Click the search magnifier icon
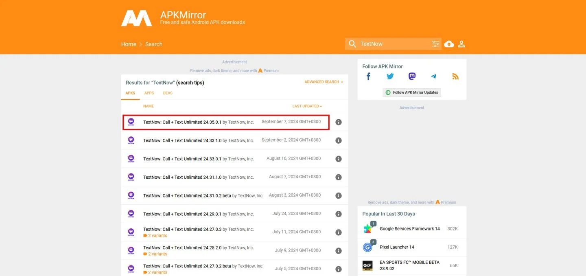586x276 pixels. pos(352,44)
